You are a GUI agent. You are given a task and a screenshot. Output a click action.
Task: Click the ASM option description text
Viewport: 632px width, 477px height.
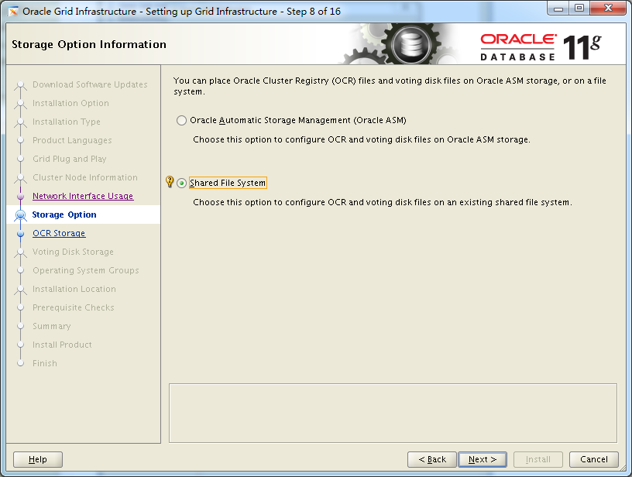[x=362, y=139]
